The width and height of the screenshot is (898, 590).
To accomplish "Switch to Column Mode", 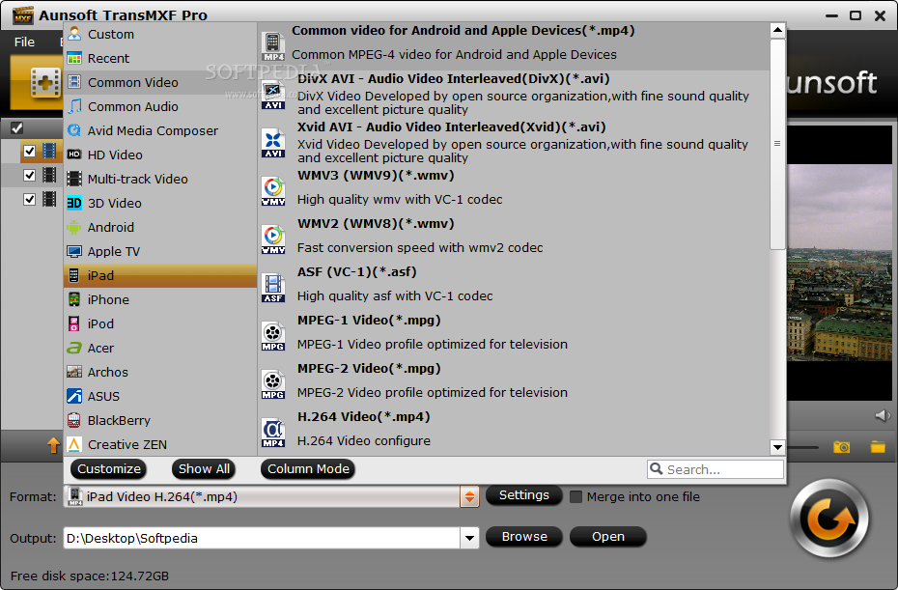I will point(308,468).
